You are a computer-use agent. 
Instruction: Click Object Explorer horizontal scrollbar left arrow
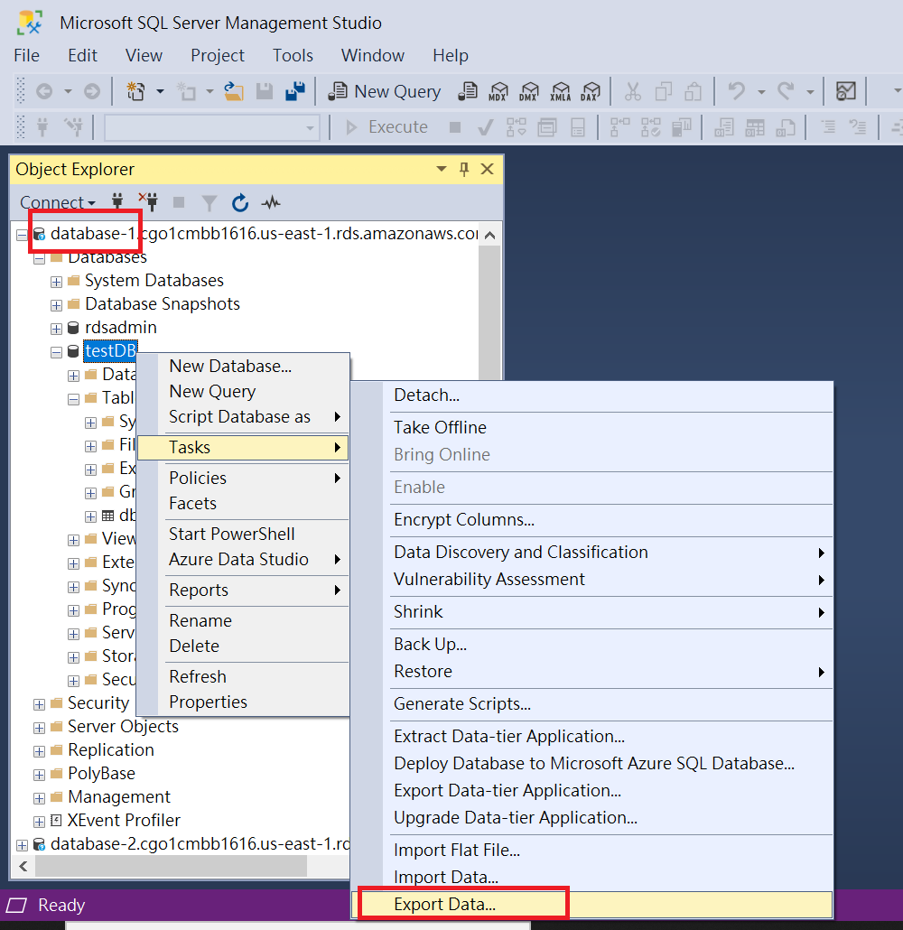click(x=23, y=867)
